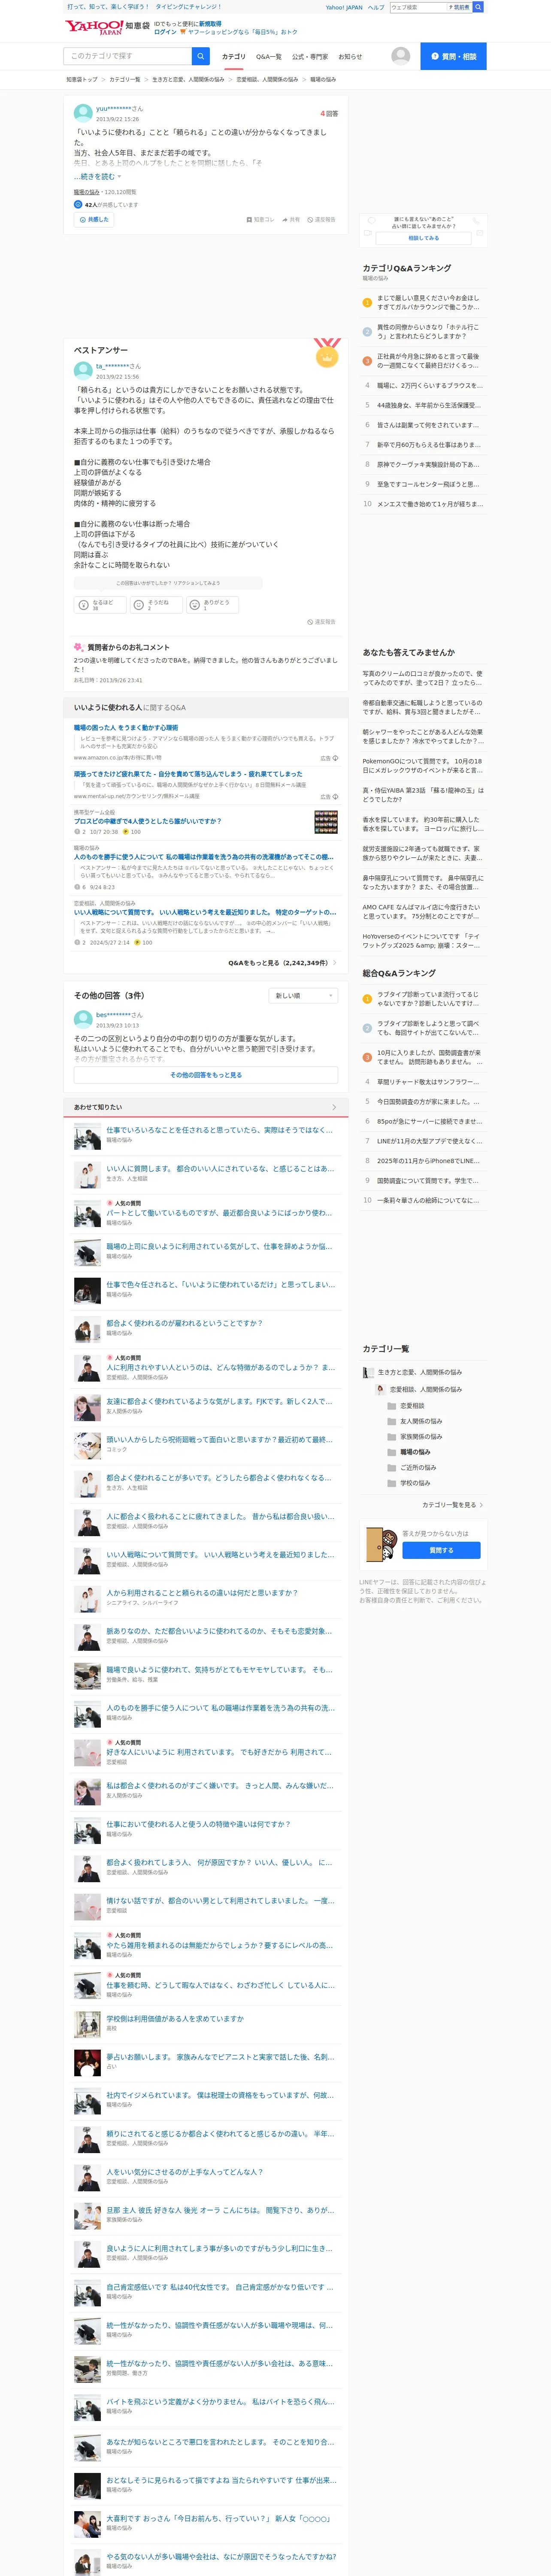Click 知恵袋トップ breadcrumb
Image resolution: width=551 pixels, height=2576 pixels.
pyautogui.click(x=82, y=79)
